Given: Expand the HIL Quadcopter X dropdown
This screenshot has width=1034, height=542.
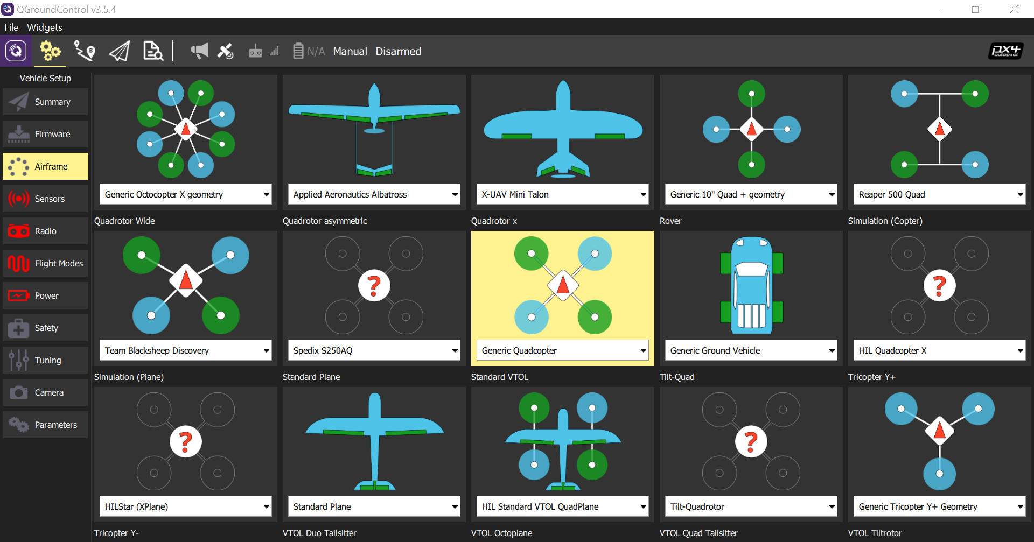Looking at the screenshot, I should coord(940,350).
